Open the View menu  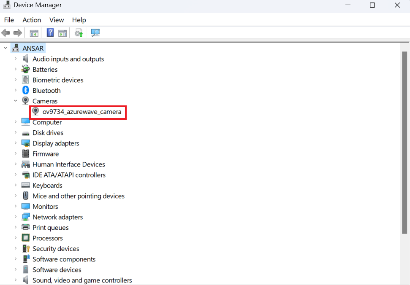pyautogui.click(x=57, y=20)
